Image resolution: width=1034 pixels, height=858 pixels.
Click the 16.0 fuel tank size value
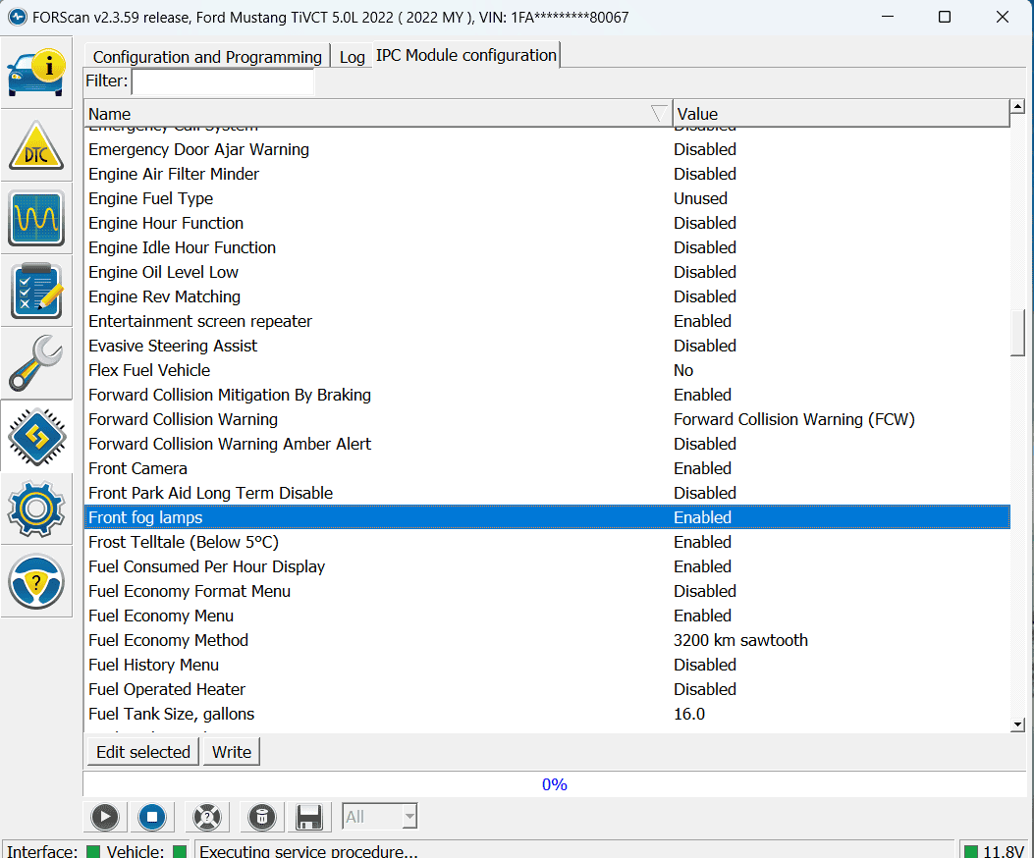pyautogui.click(x=689, y=715)
